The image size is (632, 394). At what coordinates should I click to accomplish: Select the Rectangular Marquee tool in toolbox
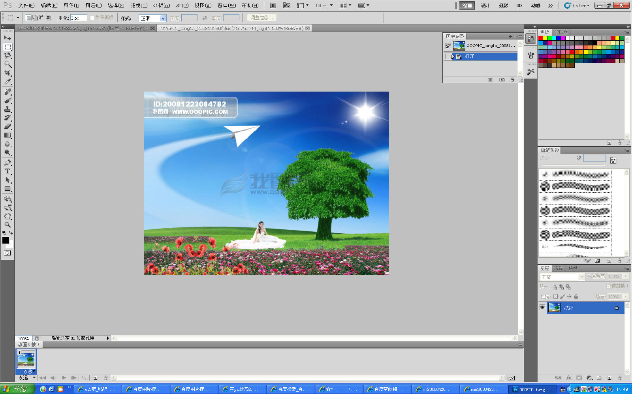[8, 47]
